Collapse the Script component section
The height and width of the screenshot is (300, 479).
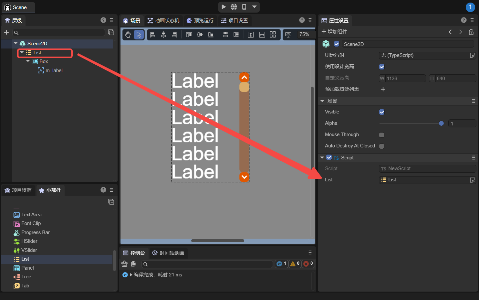(x=322, y=157)
